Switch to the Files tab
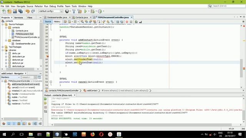Viewport: 246px width, 138px height. tap(30, 18)
